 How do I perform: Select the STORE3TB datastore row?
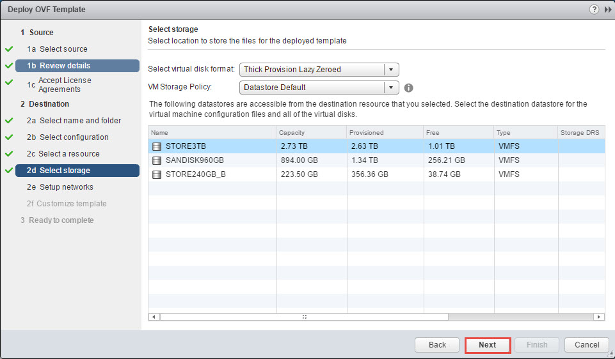pos(376,146)
